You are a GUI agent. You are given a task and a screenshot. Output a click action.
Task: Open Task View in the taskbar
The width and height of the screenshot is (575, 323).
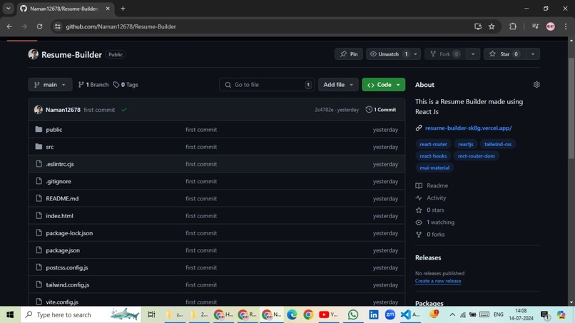151,314
